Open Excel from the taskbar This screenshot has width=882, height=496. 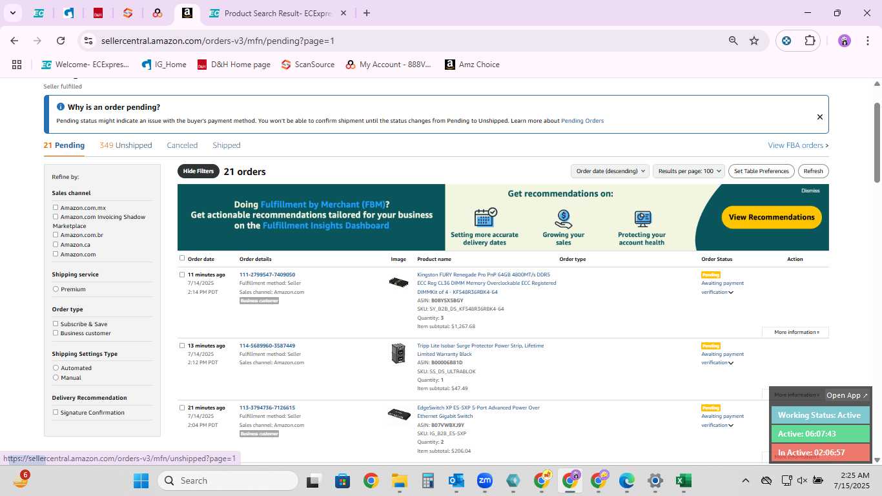click(683, 480)
